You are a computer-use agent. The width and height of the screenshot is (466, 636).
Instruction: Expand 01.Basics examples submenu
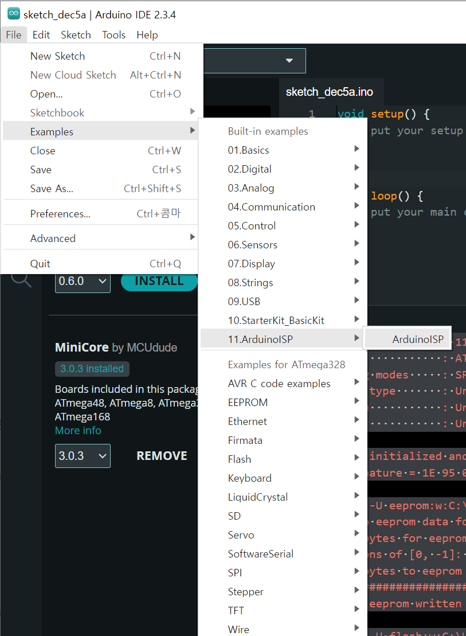click(284, 150)
